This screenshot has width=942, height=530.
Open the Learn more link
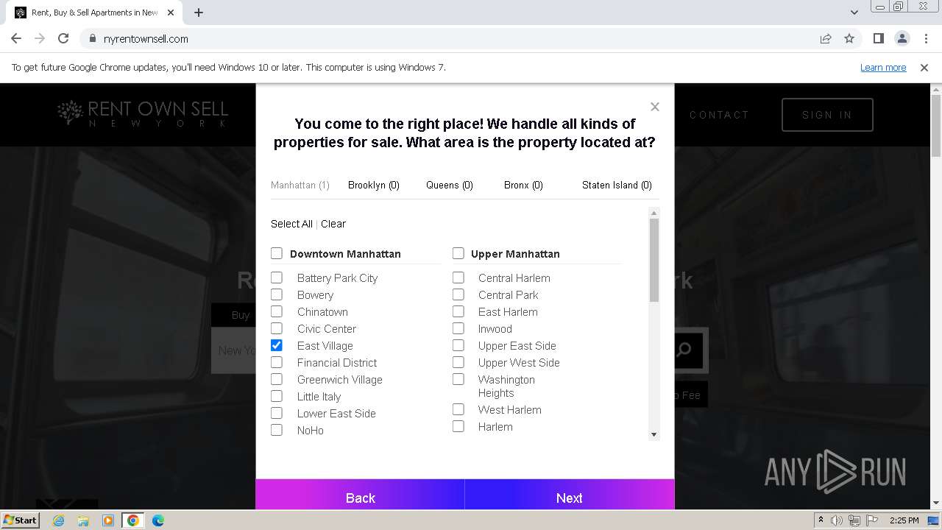[x=883, y=67]
